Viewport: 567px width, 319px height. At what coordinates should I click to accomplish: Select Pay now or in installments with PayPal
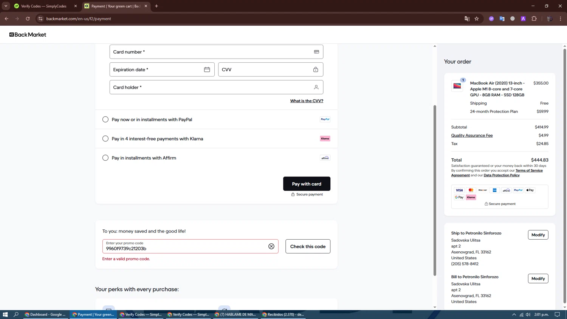[105, 119]
